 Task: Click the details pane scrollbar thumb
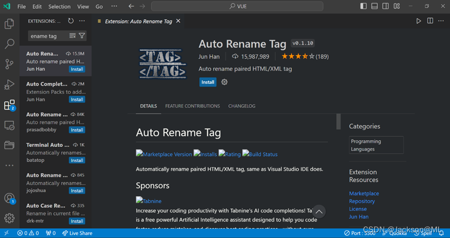click(339, 121)
